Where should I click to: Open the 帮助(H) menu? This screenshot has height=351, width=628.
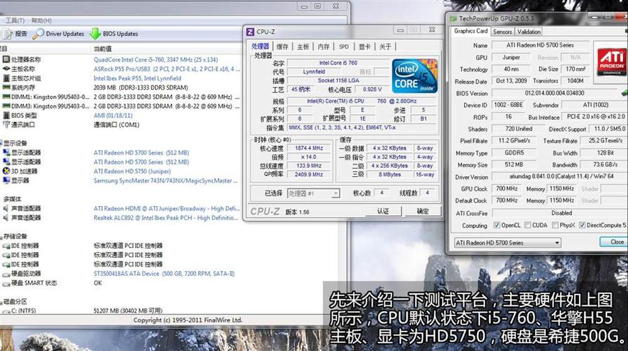[41, 20]
